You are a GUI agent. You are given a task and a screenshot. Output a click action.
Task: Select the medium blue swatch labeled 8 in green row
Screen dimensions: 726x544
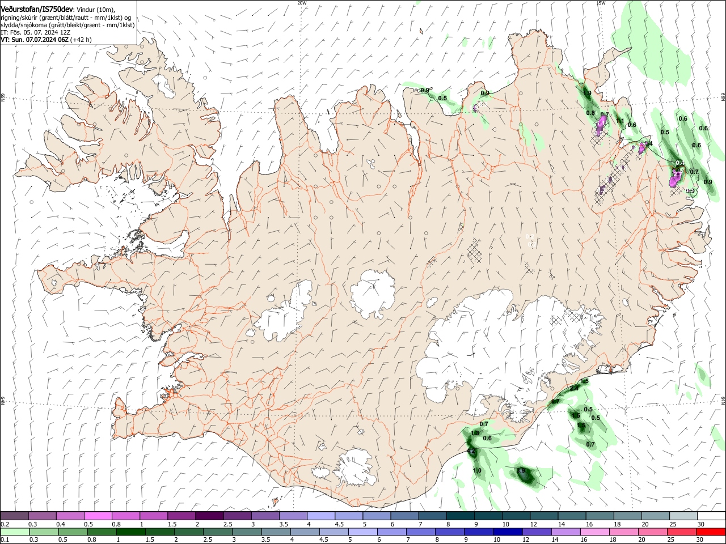[450, 532]
